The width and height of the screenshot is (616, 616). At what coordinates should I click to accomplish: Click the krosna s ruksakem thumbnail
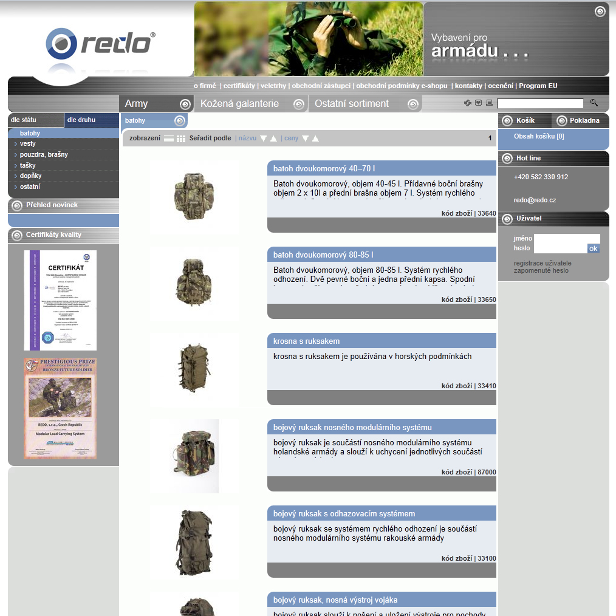194,369
